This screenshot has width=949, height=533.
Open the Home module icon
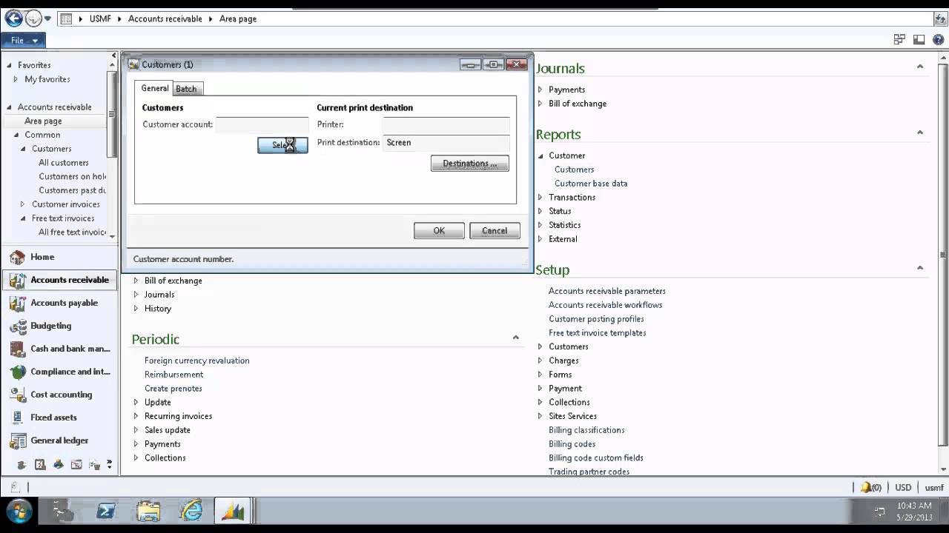[x=17, y=257]
